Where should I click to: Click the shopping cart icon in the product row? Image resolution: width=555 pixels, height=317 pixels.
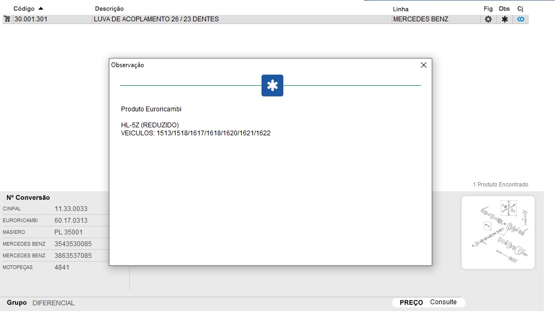point(7,19)
